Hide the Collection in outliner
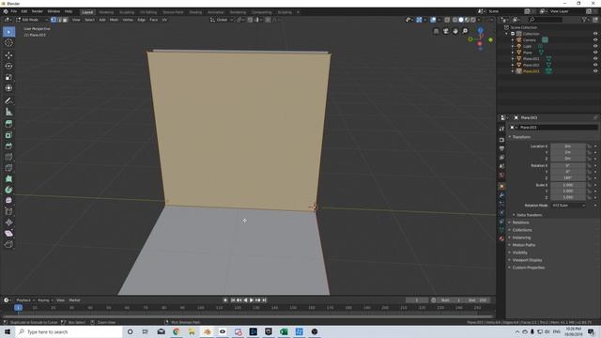Screen dimensions: 601x338 tap(595, 34)
